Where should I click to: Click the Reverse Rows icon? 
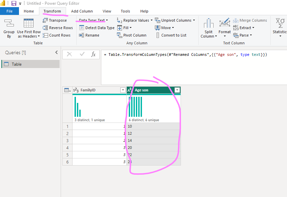pos(45,28)
